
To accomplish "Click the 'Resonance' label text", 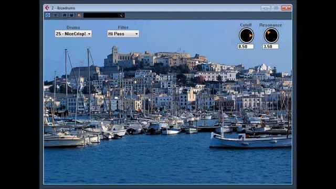I will [271, 25].
